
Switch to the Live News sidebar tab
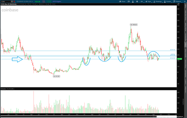coord(185,89)
